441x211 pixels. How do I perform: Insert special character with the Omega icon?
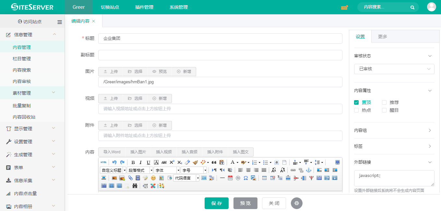246,178
